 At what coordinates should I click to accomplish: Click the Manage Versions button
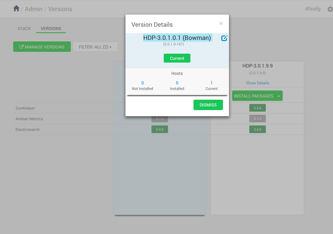42,47
